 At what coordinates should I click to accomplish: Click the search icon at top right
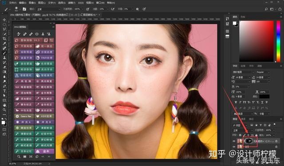point(266,9)
